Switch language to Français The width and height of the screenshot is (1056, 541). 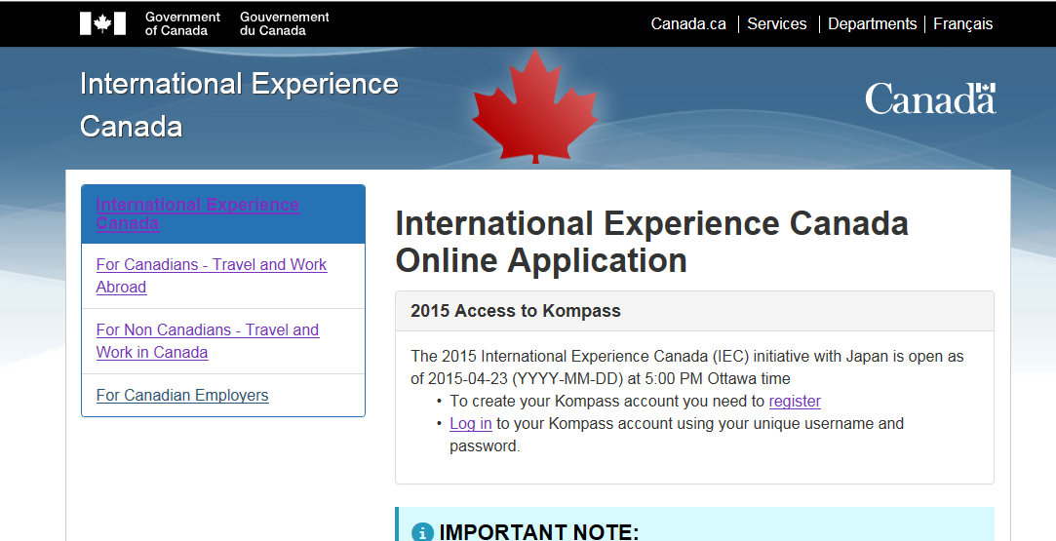962,23
